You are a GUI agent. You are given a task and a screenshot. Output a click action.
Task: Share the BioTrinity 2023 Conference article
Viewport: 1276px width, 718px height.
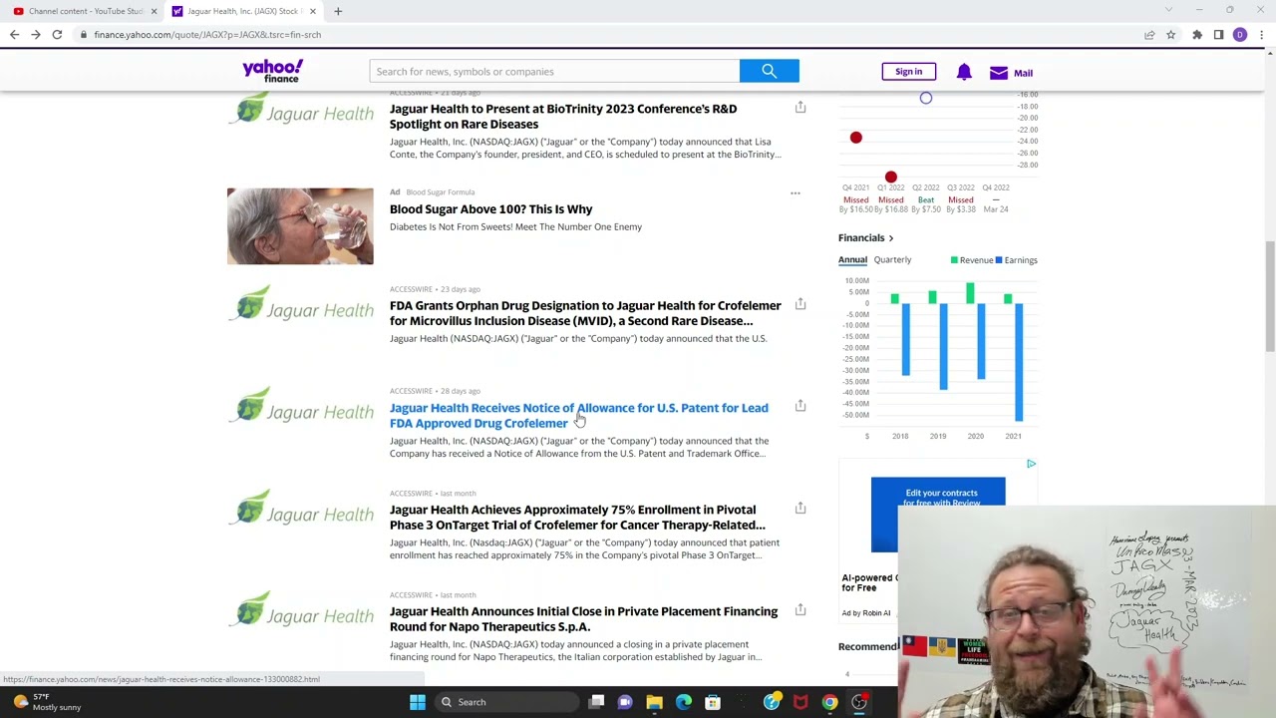[x=800, y=107]
